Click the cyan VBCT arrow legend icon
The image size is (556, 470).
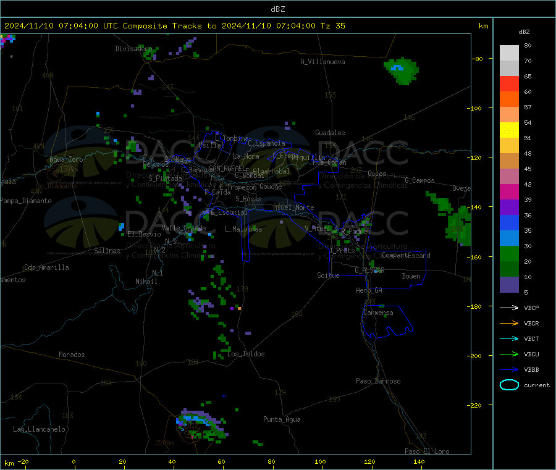(509, 338)
